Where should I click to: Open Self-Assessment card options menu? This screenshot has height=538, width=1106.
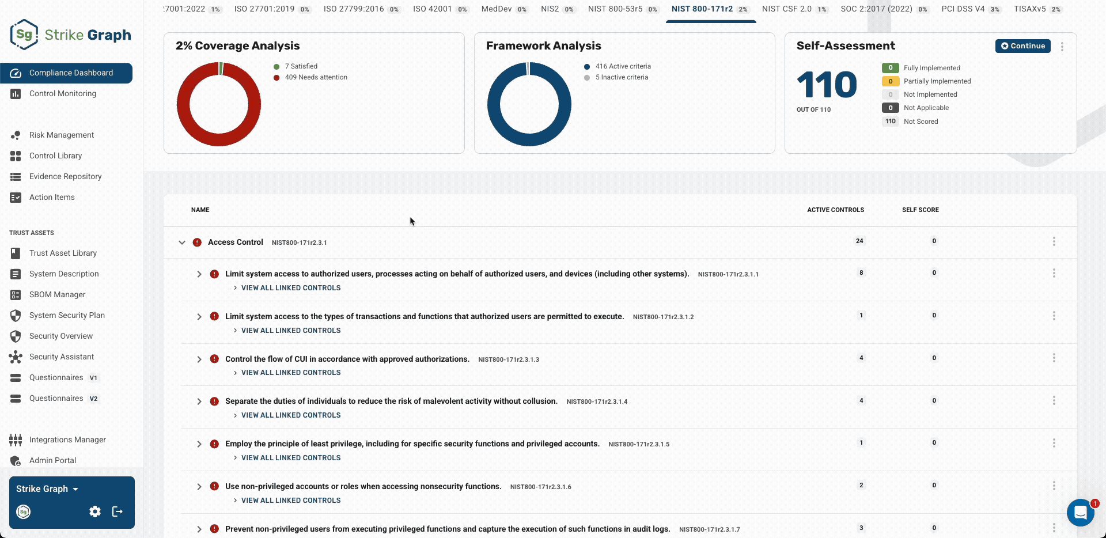point(1062,47)
